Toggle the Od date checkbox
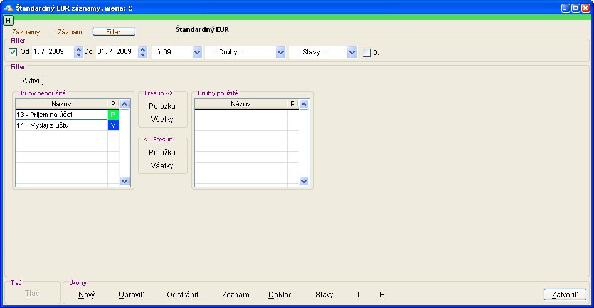 pyautogui.click(x=13, y=53)
